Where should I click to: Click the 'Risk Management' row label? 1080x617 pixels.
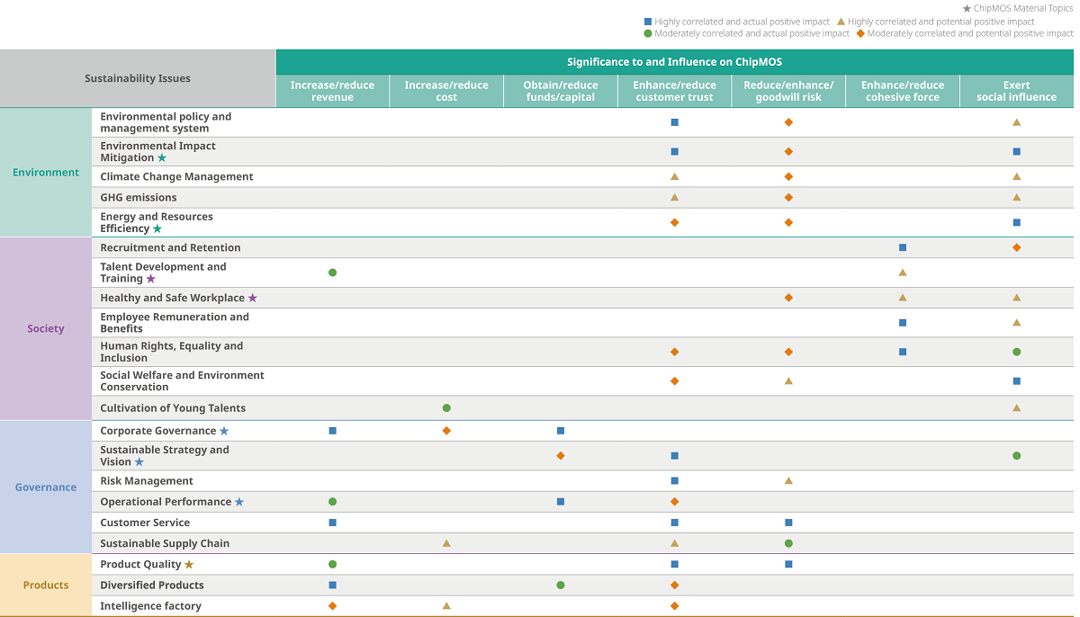click(147, 481)
